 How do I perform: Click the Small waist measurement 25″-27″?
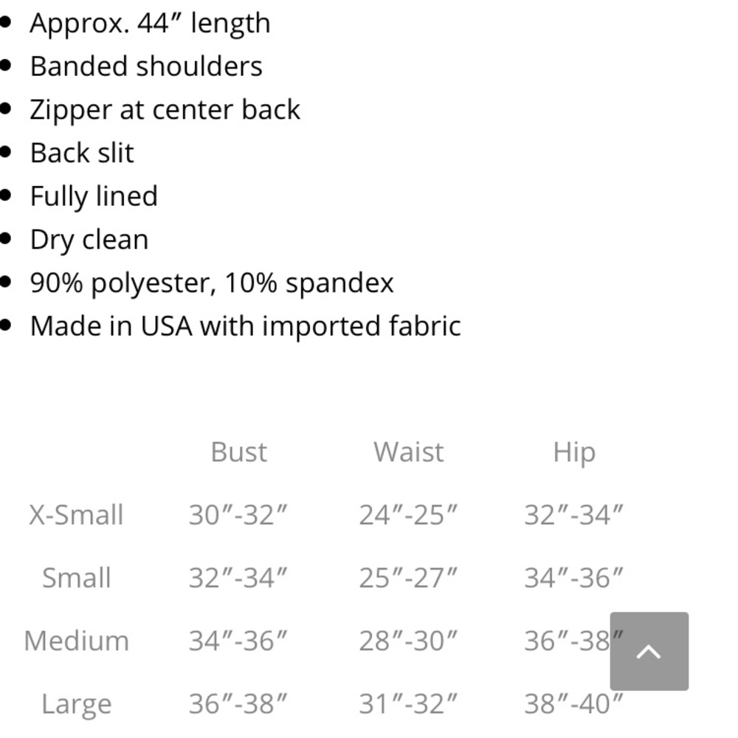point(408,577)
